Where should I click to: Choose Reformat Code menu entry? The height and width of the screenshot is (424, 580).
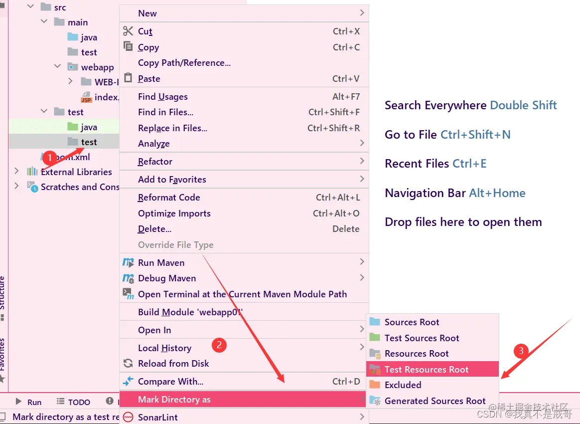tap(244, 198)
